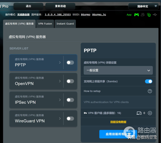Open the 无线路由器 operation mode link
This screenshot has height=143, width=161.
pyautogui.click(x=23, y=15)
